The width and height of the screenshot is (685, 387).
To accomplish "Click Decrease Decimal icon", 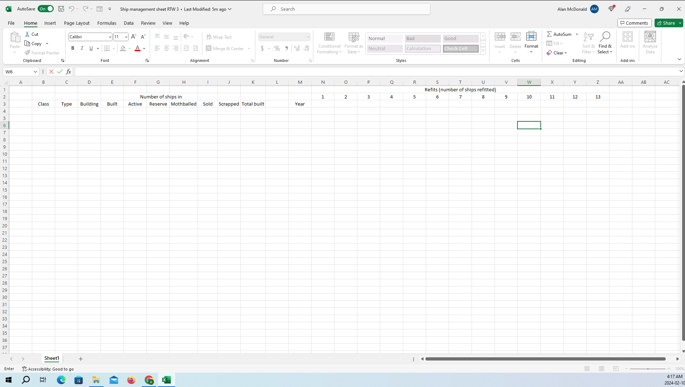I will [x=306, y=48].
